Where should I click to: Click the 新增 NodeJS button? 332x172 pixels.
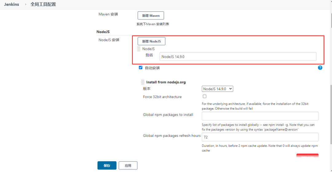pyautogui.click(x=151, y=41)
